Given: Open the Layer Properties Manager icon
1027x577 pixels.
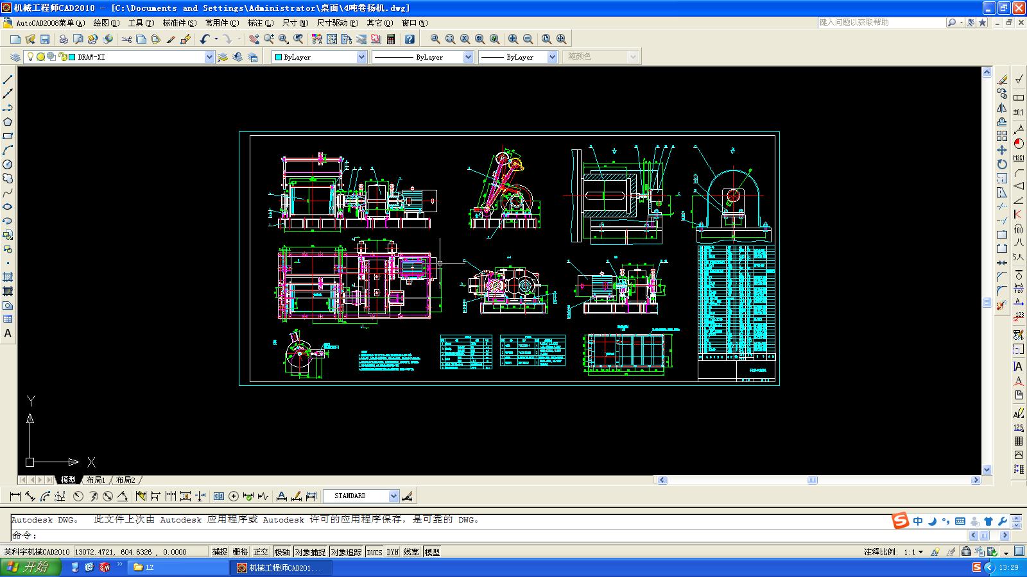Looking at the screenshot, I should 15,57.
